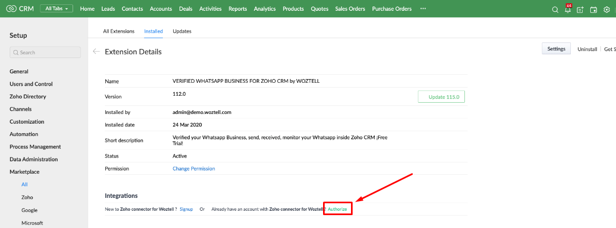Open the Accounts tab
Viewport: 616px width, 228px height.
click(161, 9)
